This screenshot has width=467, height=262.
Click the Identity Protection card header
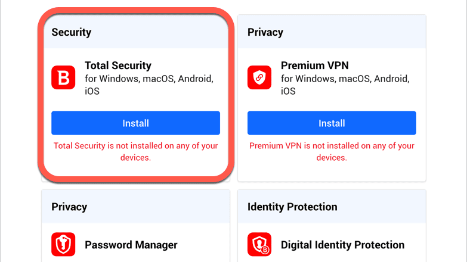click(332, 207)
